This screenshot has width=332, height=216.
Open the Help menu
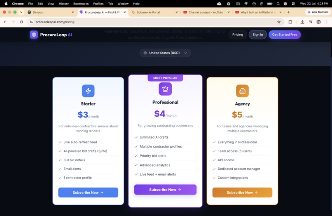[x=136, y=4]
